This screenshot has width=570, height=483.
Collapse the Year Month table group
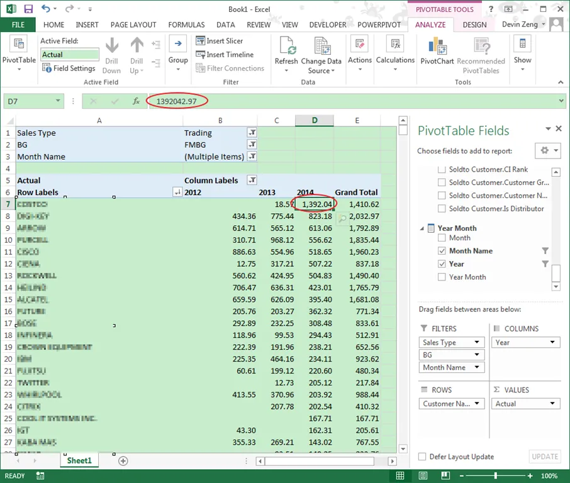click(422, 228)
